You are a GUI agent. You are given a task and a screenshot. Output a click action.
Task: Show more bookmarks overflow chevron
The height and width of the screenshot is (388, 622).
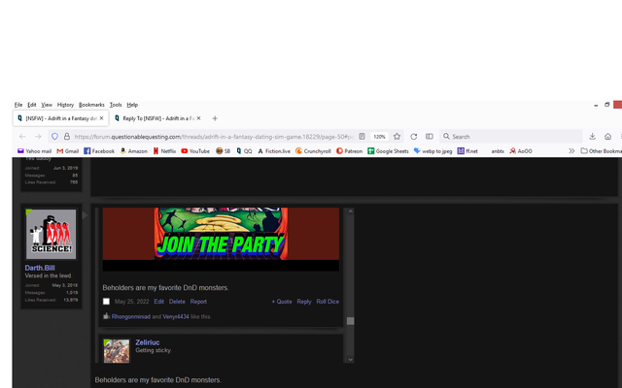(571, 151)
